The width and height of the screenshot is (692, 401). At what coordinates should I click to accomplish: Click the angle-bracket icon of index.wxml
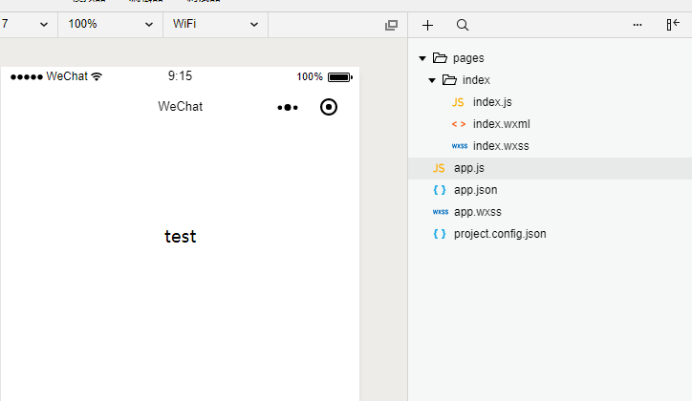click(x=459, y=124)
